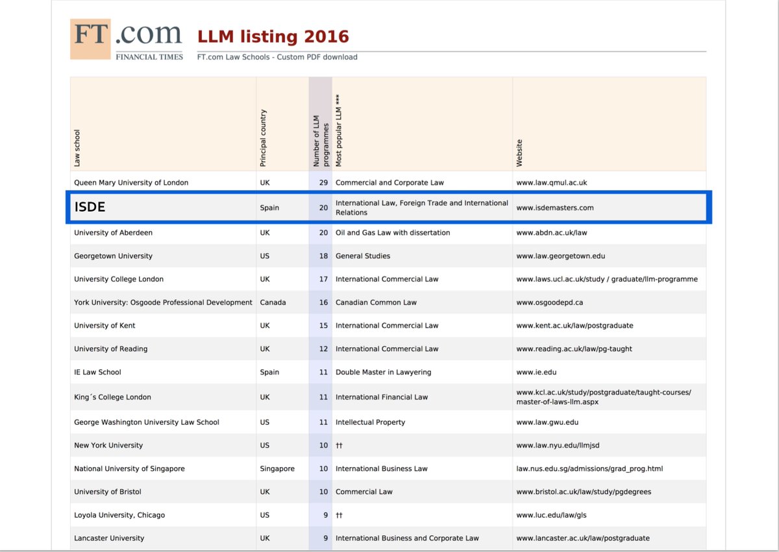779x552 pixels.
Task: Open the www.lancaster.ac.uk/law/postgraduate link
Action: pyautogui.click(x=583, y=538)
